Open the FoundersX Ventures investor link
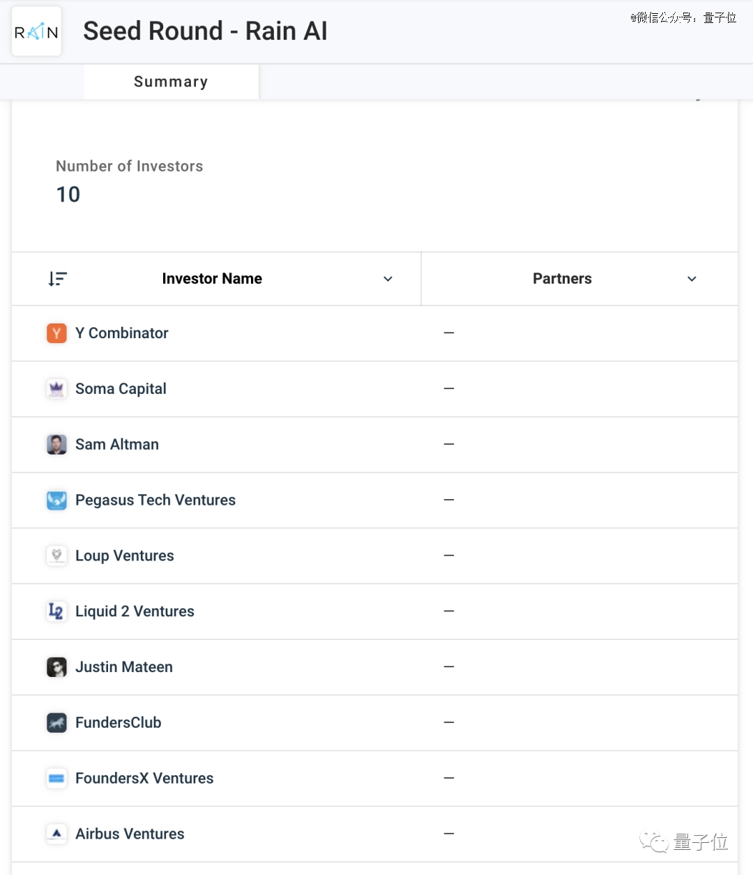The height and width of the screenshot is (875, 753). click(144, 778)
